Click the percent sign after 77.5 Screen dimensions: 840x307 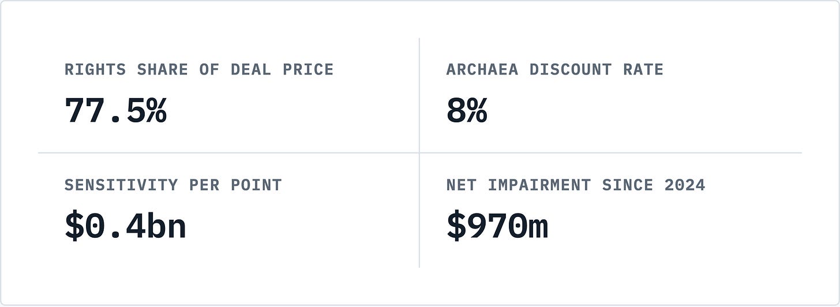[x=157, y=110]
